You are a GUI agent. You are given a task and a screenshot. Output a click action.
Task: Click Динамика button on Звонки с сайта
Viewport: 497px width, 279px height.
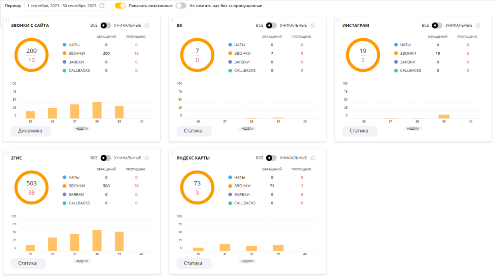point(30,131)
